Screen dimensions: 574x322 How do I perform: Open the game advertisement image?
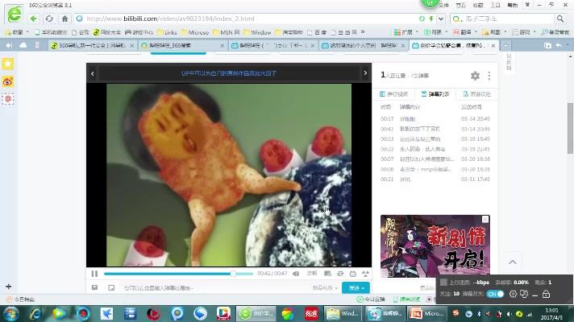(435, 246)
